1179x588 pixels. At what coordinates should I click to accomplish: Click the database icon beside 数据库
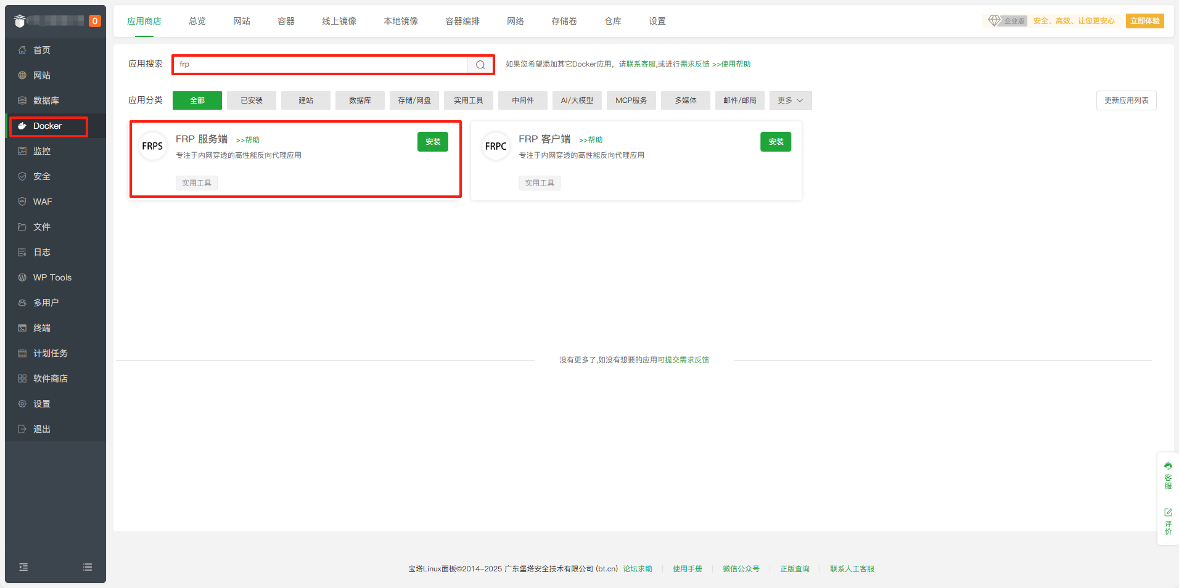[22, 100]
